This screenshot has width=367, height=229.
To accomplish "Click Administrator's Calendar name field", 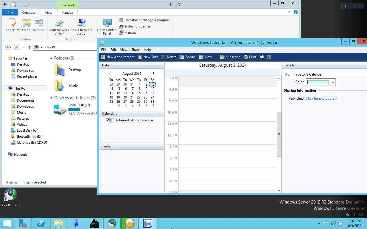I will click(325, 74).
